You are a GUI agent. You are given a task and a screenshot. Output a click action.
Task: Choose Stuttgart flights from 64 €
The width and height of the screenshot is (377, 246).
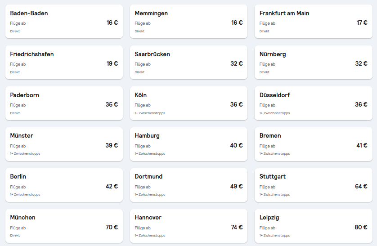313,185
